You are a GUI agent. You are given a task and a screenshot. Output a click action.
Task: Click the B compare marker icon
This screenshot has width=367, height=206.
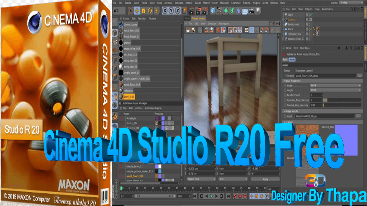(x=268, y=30)
